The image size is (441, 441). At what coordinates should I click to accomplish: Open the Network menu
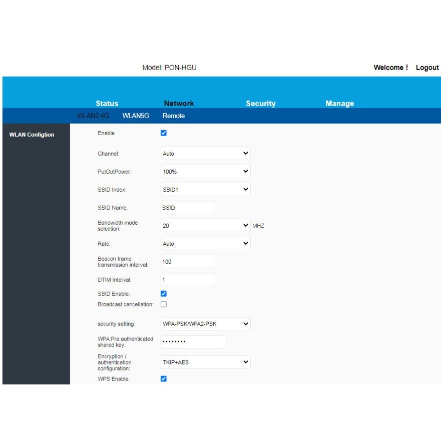pyautogui.click(x=179, y=104)
